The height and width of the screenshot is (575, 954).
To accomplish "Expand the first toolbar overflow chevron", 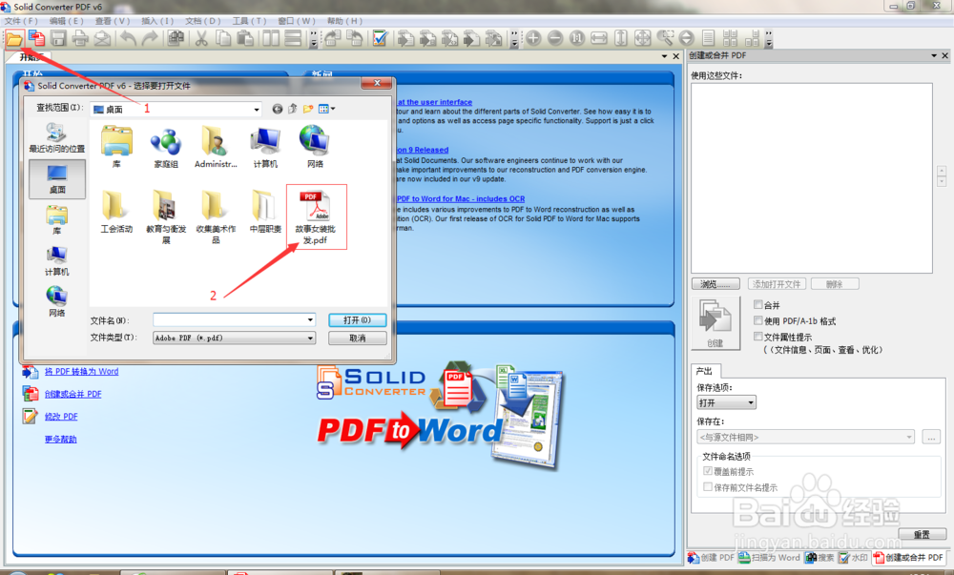I will (314, 39).
